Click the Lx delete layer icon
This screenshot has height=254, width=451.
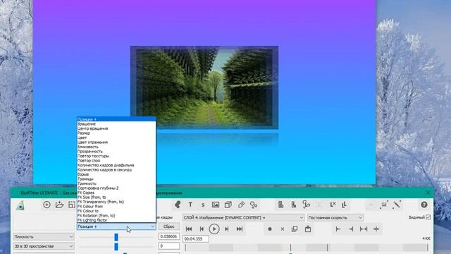(333, 205)
